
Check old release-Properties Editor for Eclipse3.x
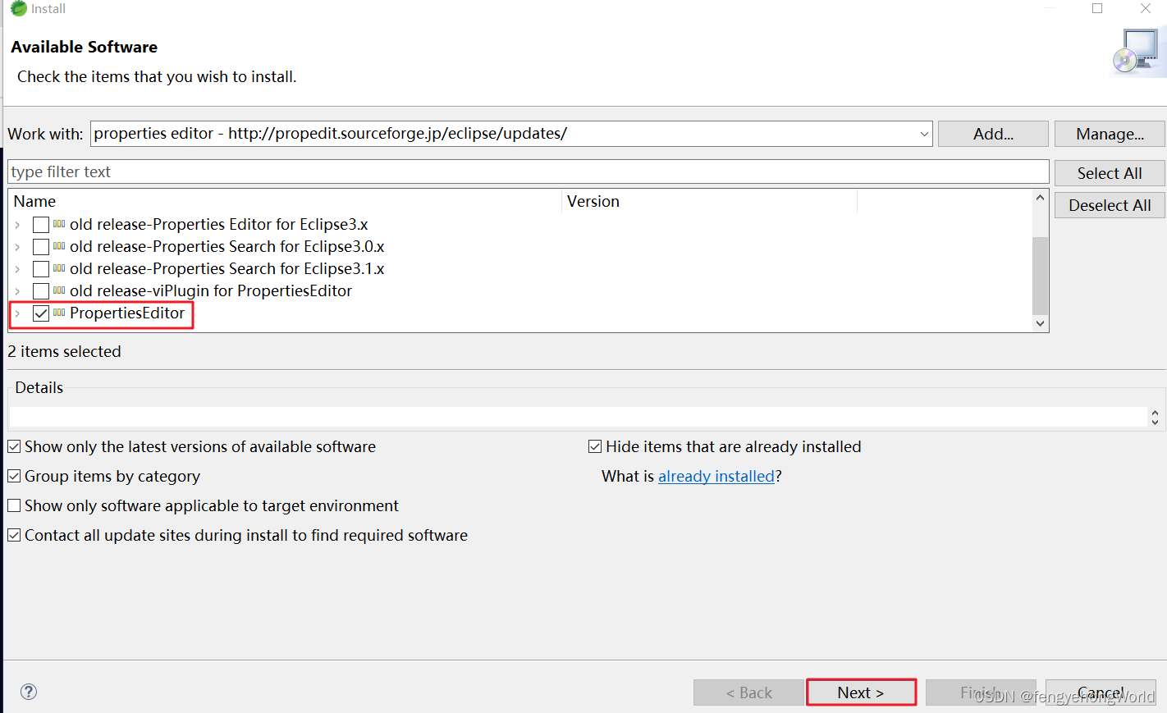pos(41,225)
